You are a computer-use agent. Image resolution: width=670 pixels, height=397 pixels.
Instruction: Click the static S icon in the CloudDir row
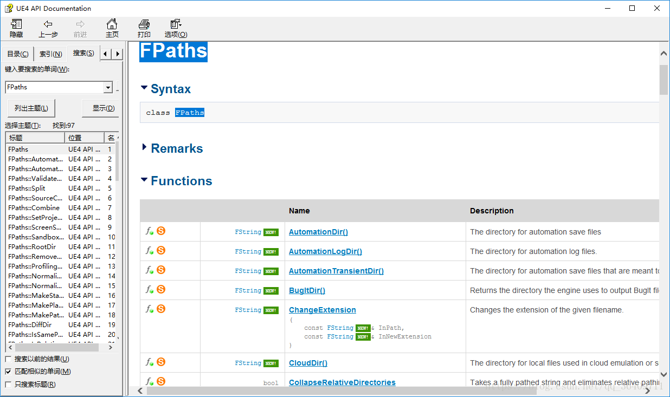161,362
